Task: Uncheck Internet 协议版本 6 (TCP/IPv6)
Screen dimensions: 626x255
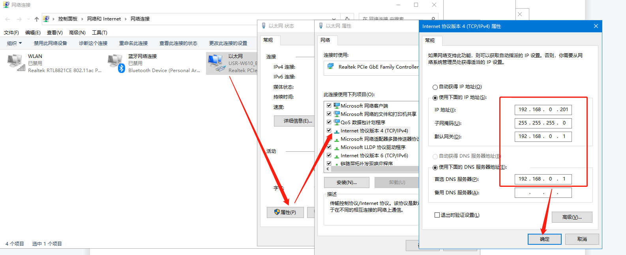Action: 329,155
